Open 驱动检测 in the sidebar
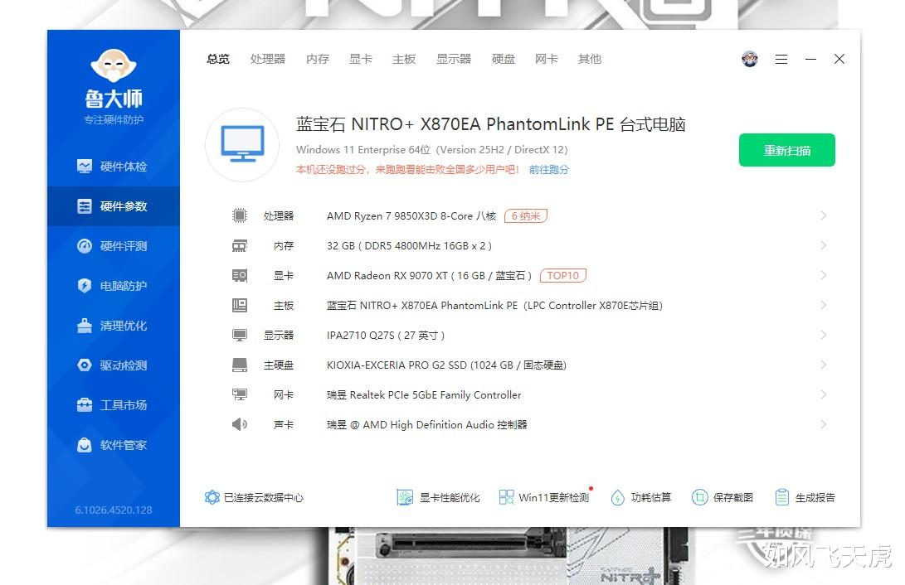Viewport: 905px width, 585px height. pyautogui.click(x=113, y=365)
